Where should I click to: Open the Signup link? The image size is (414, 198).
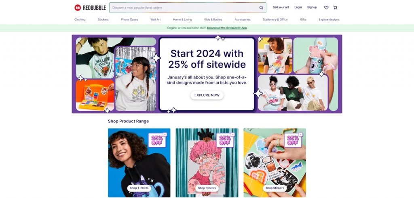click(x=312, y=7)
